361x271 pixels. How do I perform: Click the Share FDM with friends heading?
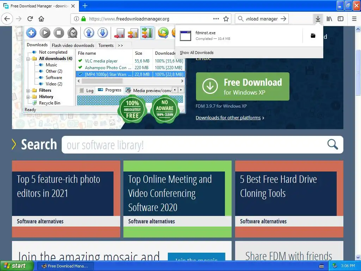click(289, 256)
